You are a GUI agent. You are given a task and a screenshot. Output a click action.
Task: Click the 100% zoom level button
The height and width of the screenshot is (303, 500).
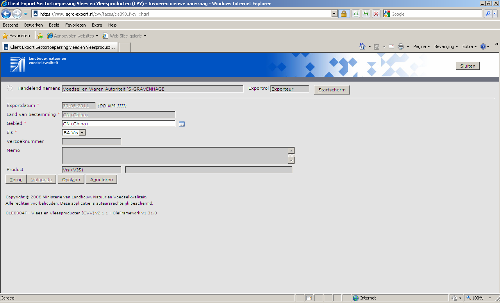tap(475, 298)
